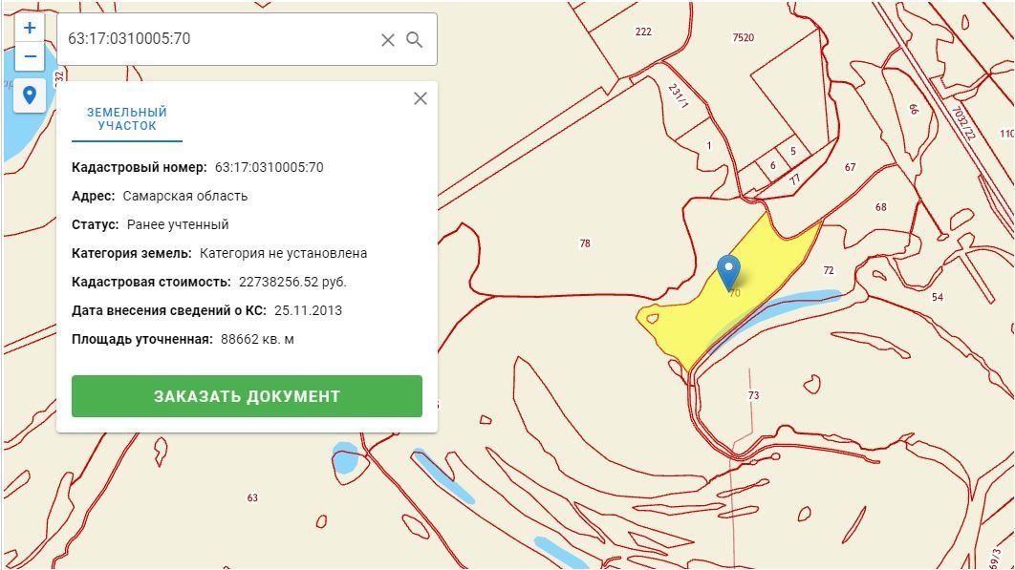Zoom in on the map with plus icon

pyautogui.click(x=29, y=27)
